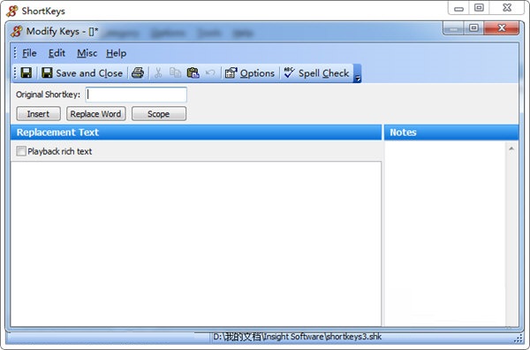
Task: Undo with the curved arrow icon
Action: 210,72
